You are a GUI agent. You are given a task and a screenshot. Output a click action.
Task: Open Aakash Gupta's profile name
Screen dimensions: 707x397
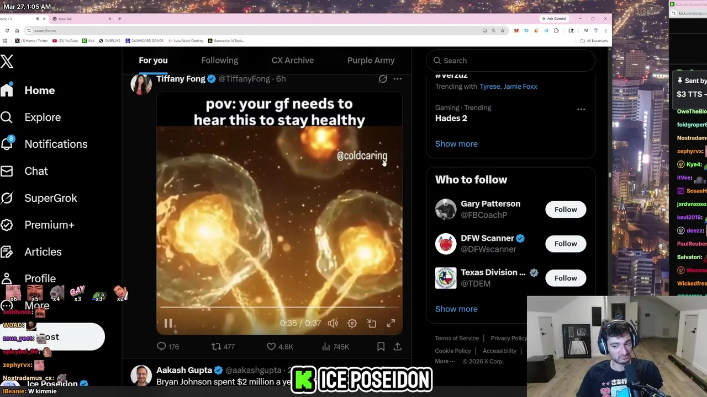[x=184, y=371]
